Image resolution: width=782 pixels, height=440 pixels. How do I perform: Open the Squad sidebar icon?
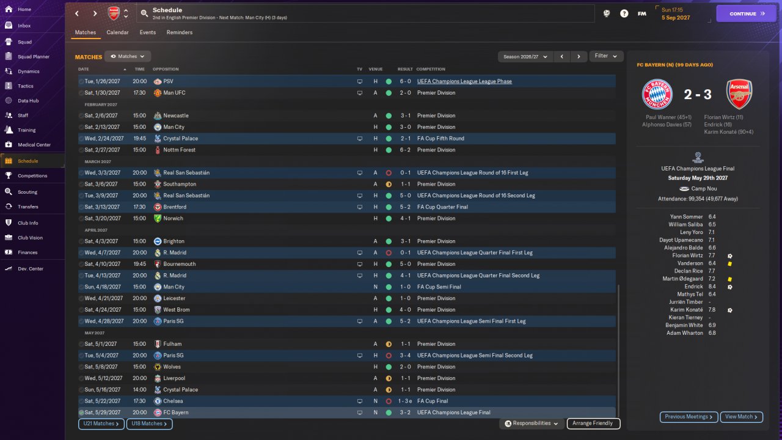pos(9,42)
